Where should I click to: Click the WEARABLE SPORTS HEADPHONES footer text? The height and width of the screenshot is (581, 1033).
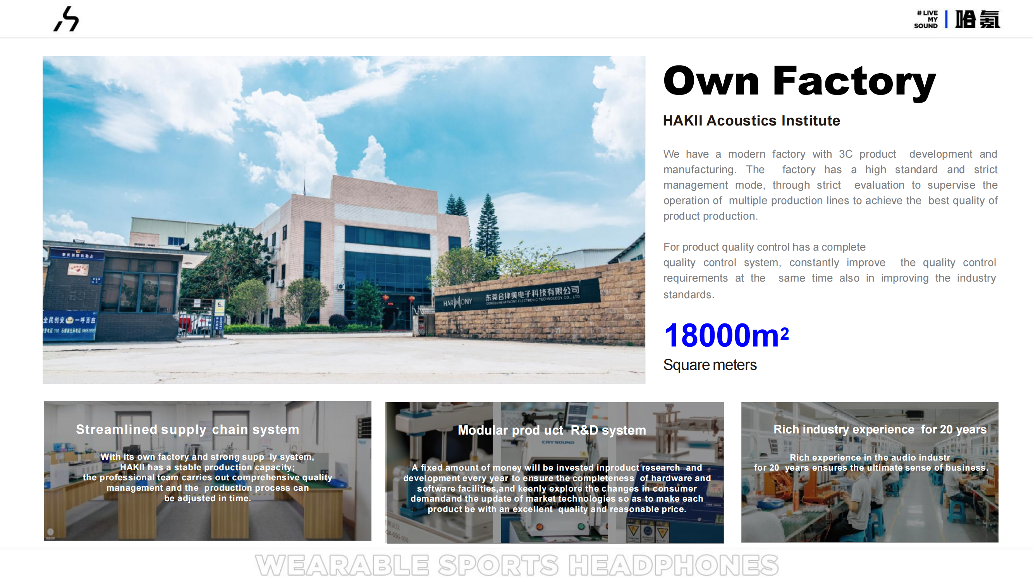point(517,565)
